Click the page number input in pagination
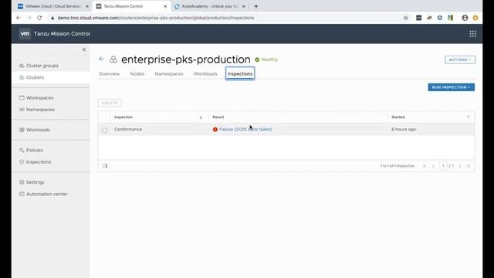Screen dimensions: 494x278 pos(443,166)
